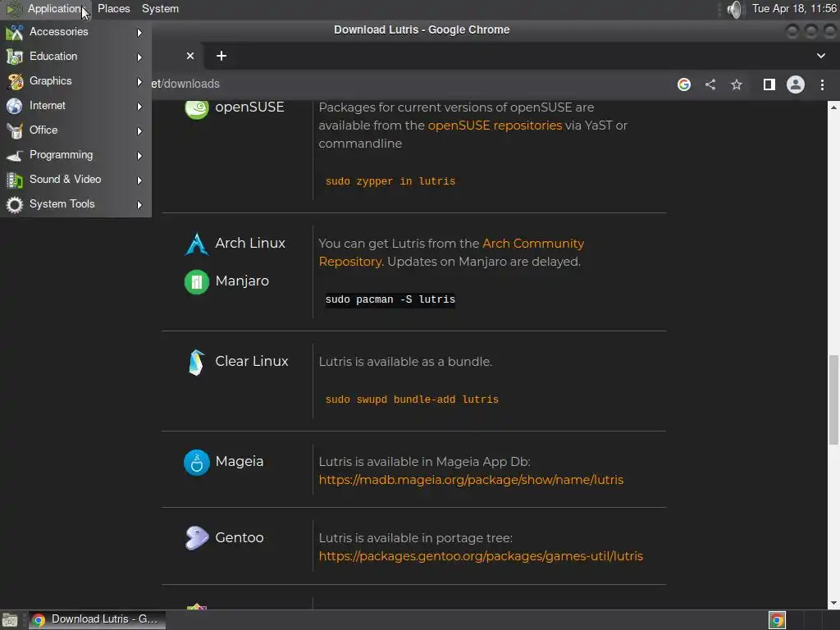Screen dimensions: 840x630
Task: Expand the Office submenu arrow
Action: pos(139,131)
